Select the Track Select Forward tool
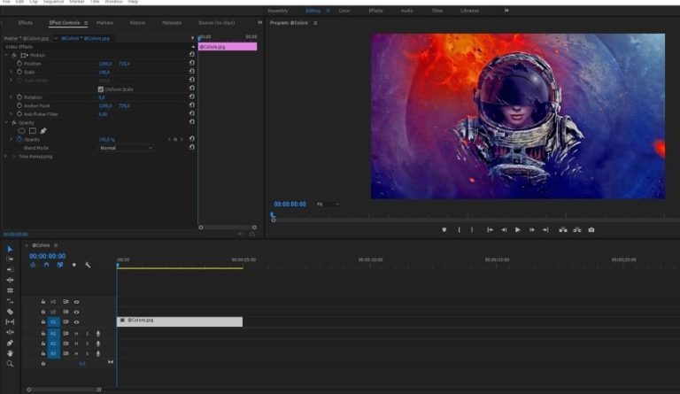Viewport: 680px width, 394px height. [10, 259]
